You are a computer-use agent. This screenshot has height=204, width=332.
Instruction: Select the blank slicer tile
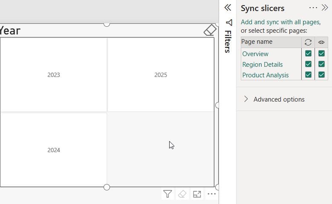click(x=161, y=150)
